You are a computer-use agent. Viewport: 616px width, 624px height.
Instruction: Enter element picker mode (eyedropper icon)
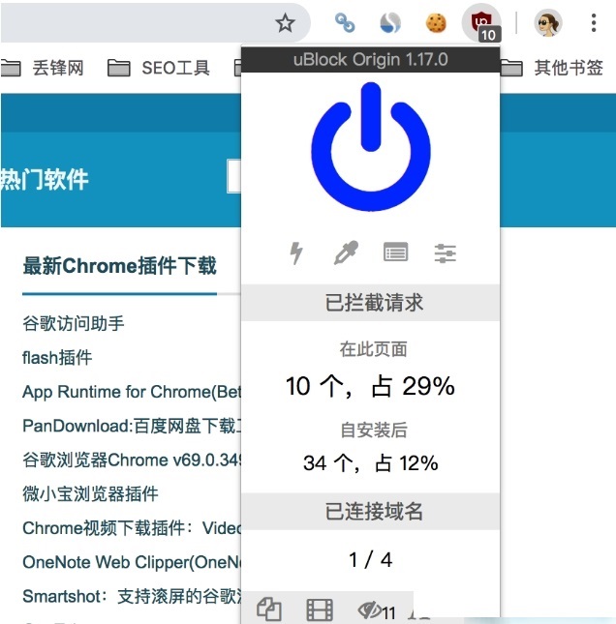click(346, 253)
